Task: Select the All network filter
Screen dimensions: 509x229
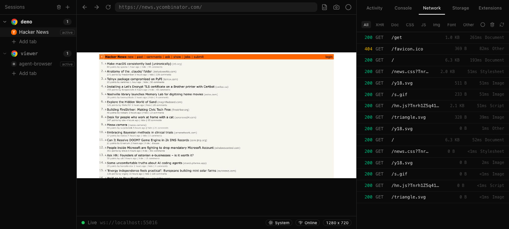Action: (366, 25)
